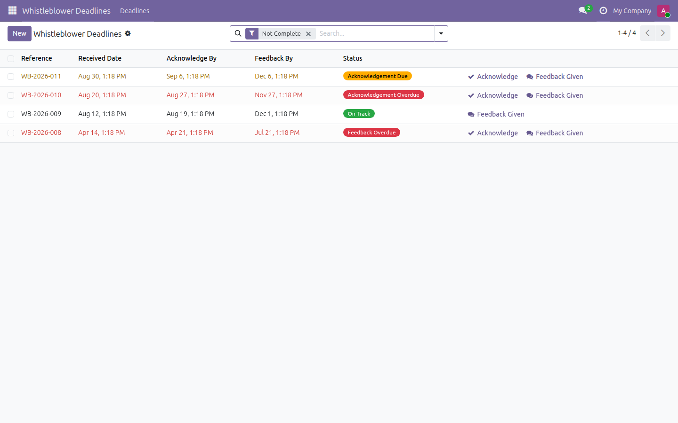Viewport: 678px width, 423px height.
Task: Open the My Company switcher
Action: coord(632,11)
